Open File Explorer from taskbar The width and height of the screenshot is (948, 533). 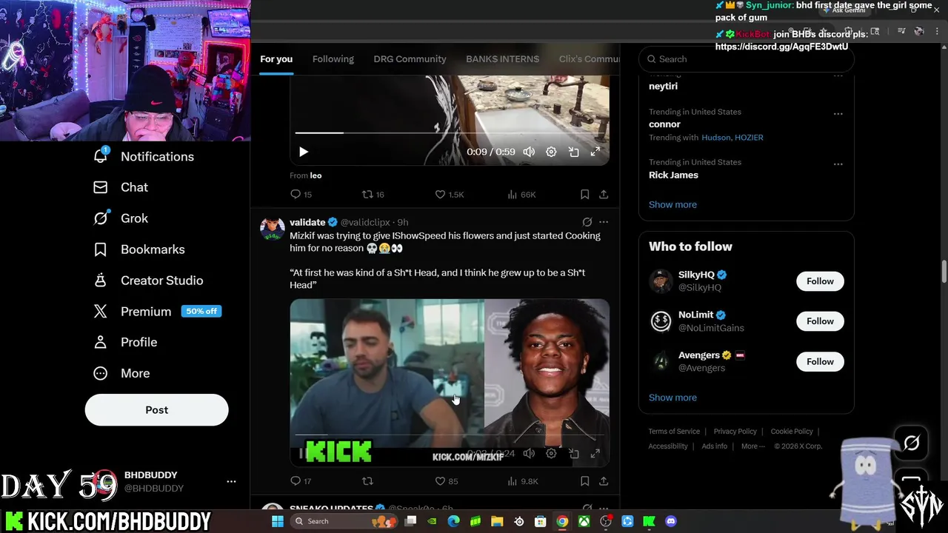(x=497, y=521)
